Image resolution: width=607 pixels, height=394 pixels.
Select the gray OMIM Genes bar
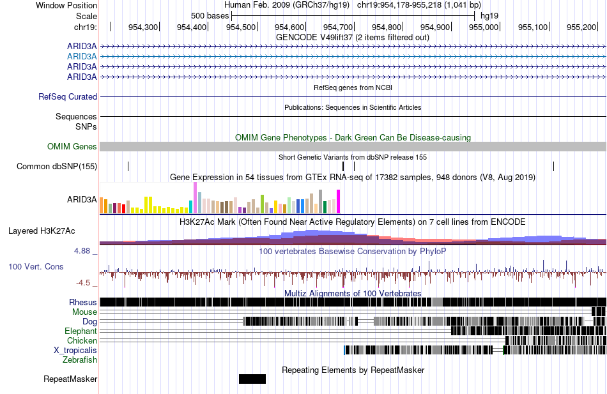(x=353, y=146)
